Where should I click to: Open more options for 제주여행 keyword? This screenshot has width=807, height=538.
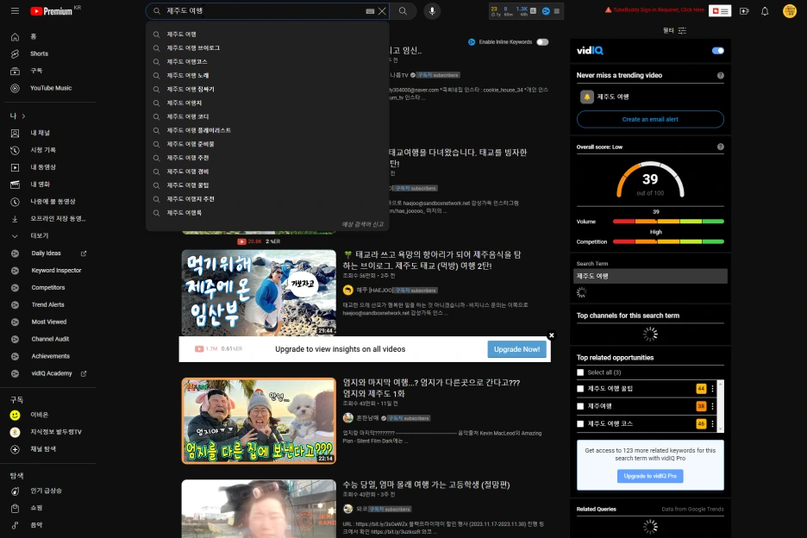(x=712, y=406)
